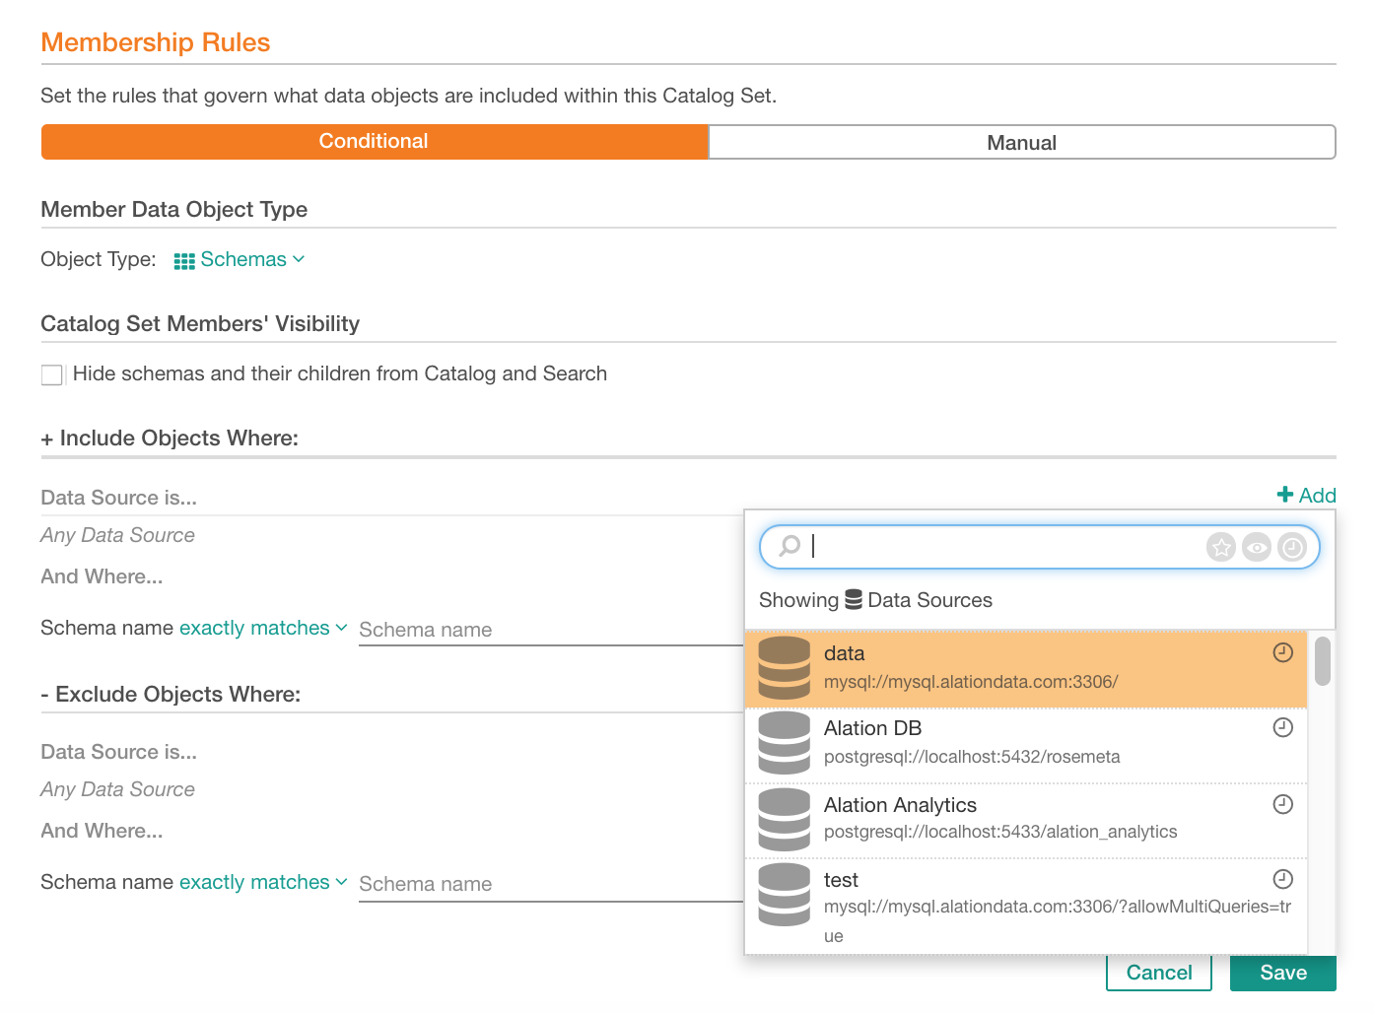Select the 'data' mysql data source
This screenshot has height=1013, width=1374.
click(x=1026, y=668)
